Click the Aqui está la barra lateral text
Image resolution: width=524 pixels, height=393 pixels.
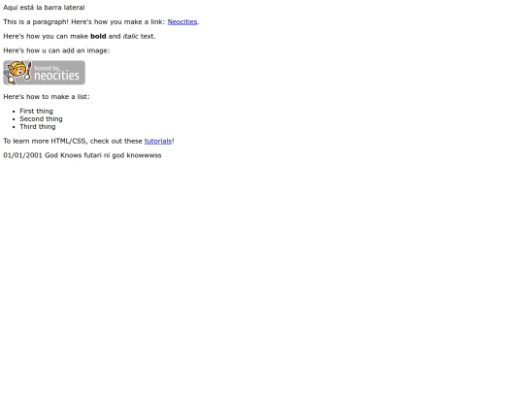44,8
